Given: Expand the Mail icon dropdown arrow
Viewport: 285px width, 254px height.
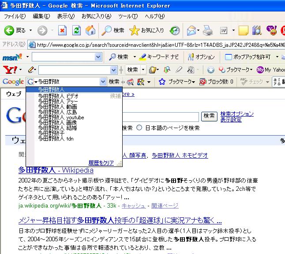Looking at the screenshot, I should point(198,30).
